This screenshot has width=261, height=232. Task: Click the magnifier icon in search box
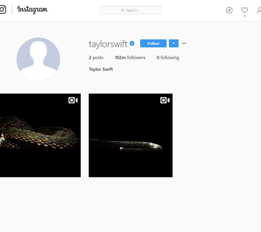click(123, 10)
